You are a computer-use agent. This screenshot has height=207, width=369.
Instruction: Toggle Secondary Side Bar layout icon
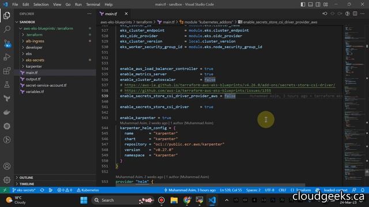pos(318,4)
